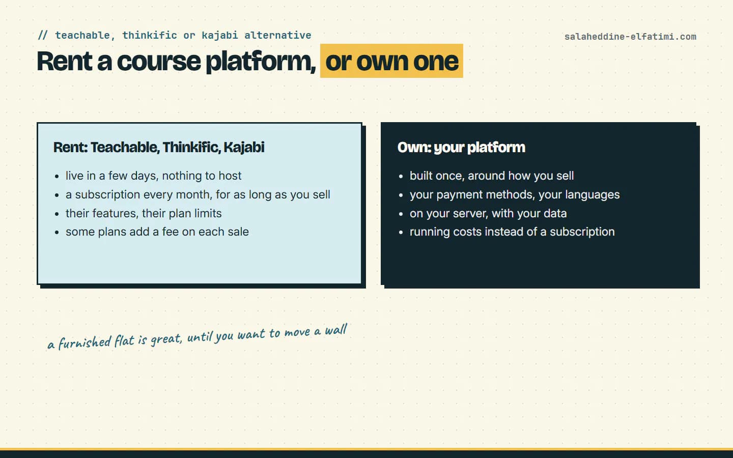Click the "Rent a course platform," headline
This screenshot has height=458, width=733.
point(176,61)
